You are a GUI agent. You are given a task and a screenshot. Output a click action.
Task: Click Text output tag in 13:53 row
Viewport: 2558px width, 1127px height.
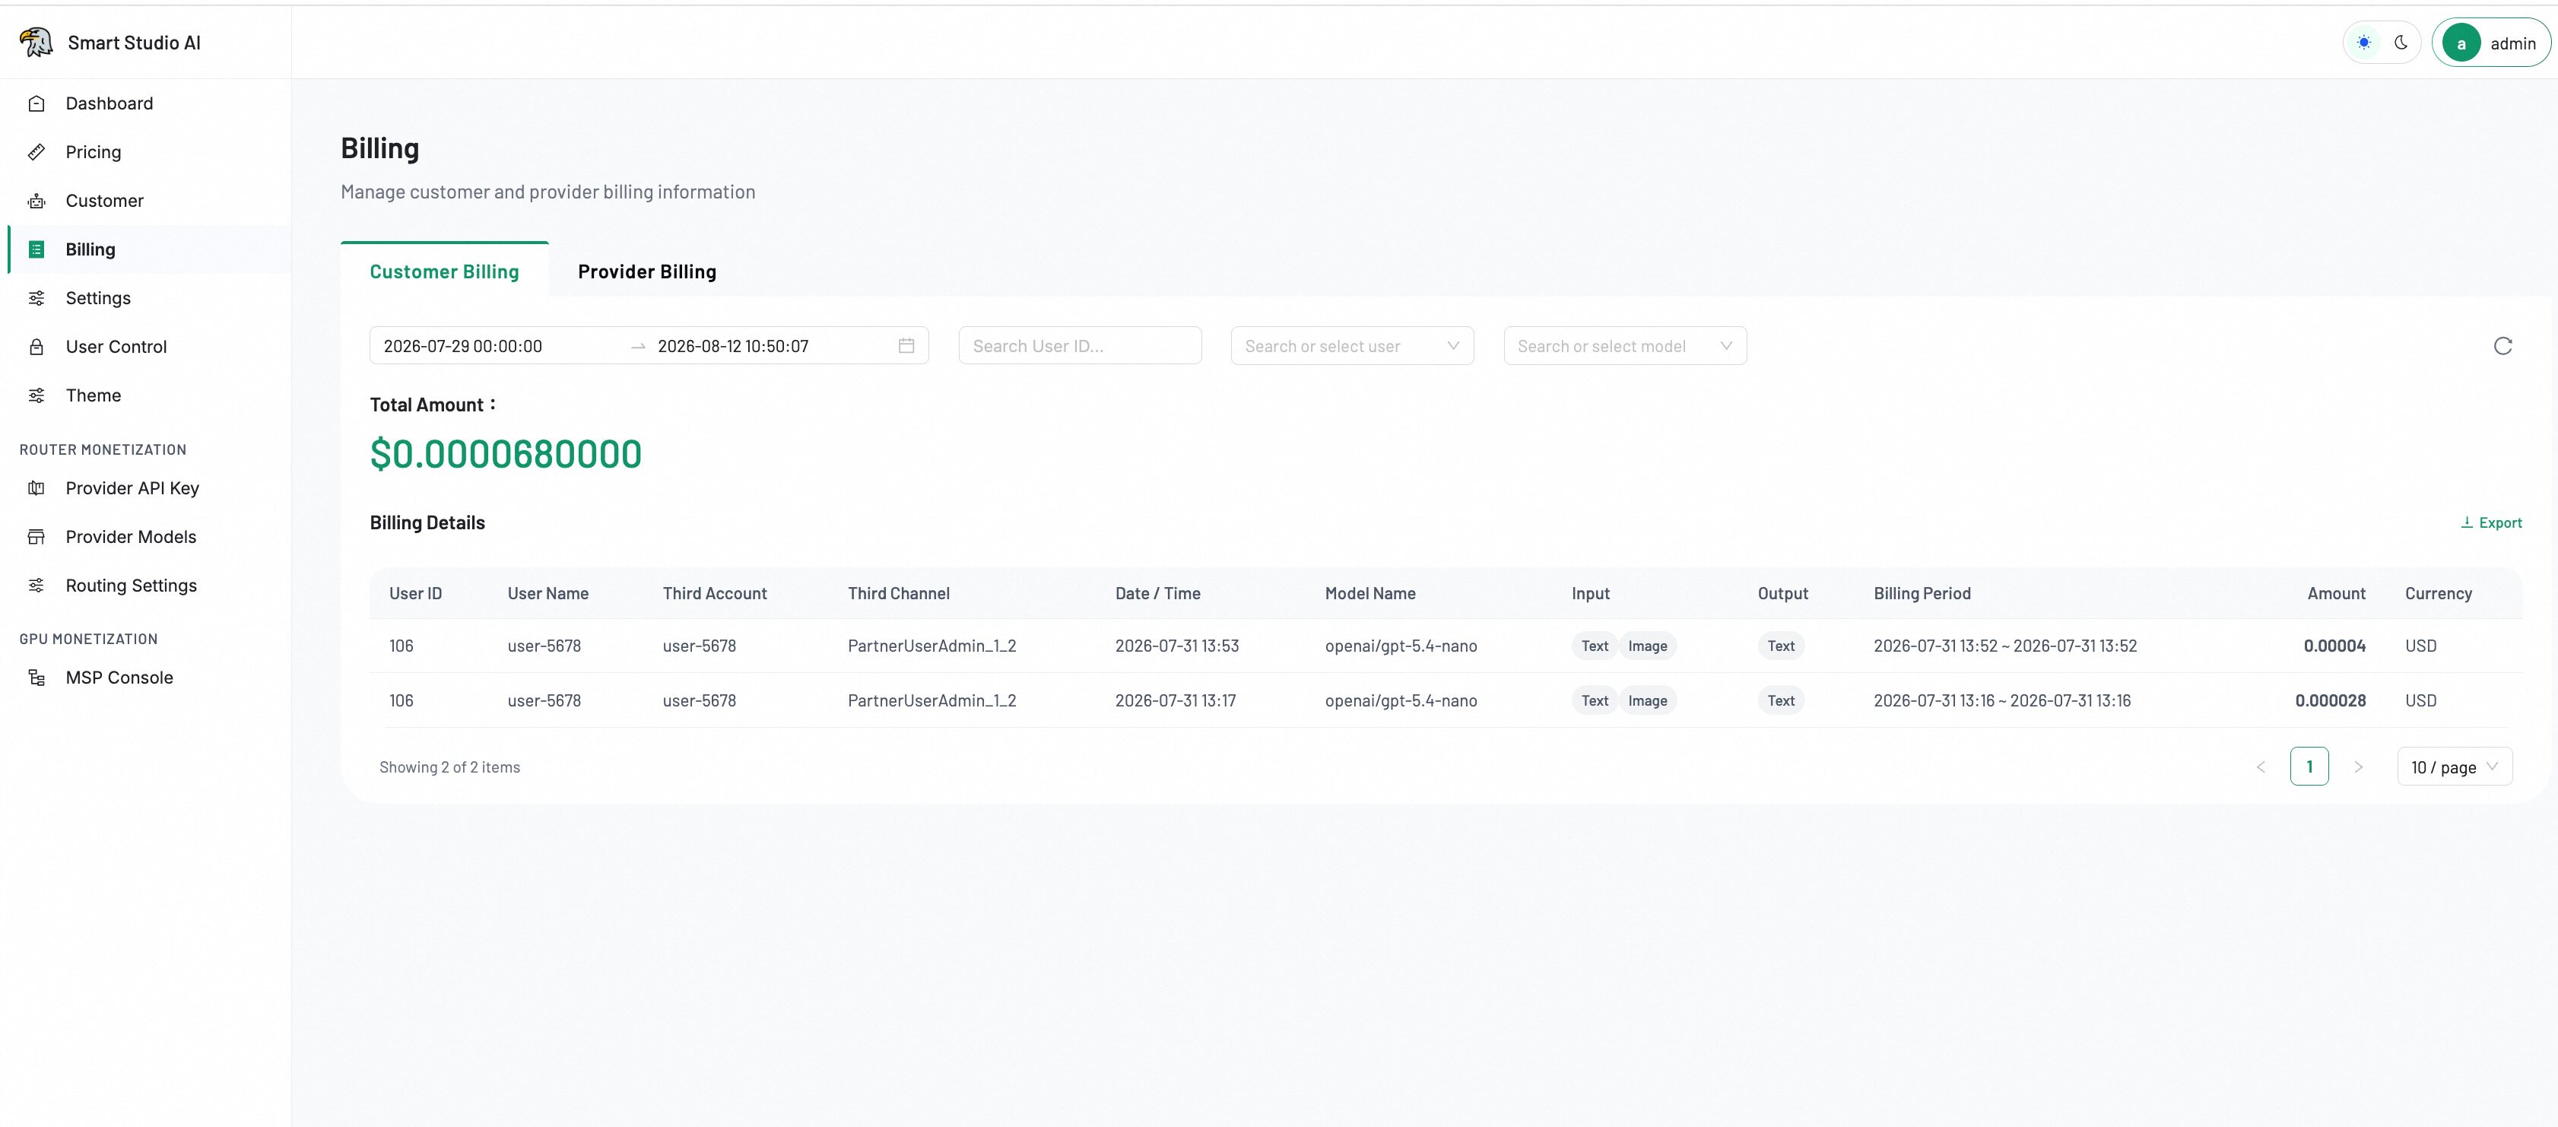tap(1780, 646)
